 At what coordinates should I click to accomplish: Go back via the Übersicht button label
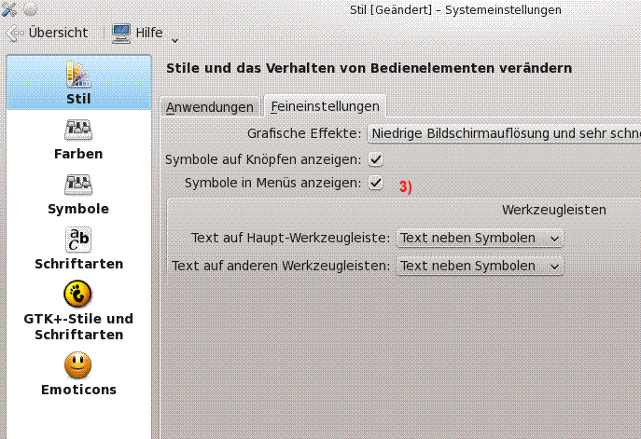coord(58,33)
